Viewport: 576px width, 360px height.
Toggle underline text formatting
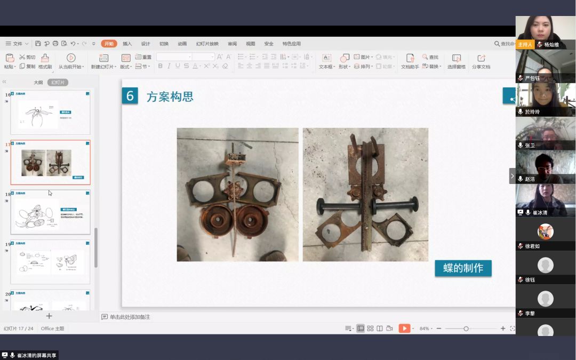coord(177,66)
